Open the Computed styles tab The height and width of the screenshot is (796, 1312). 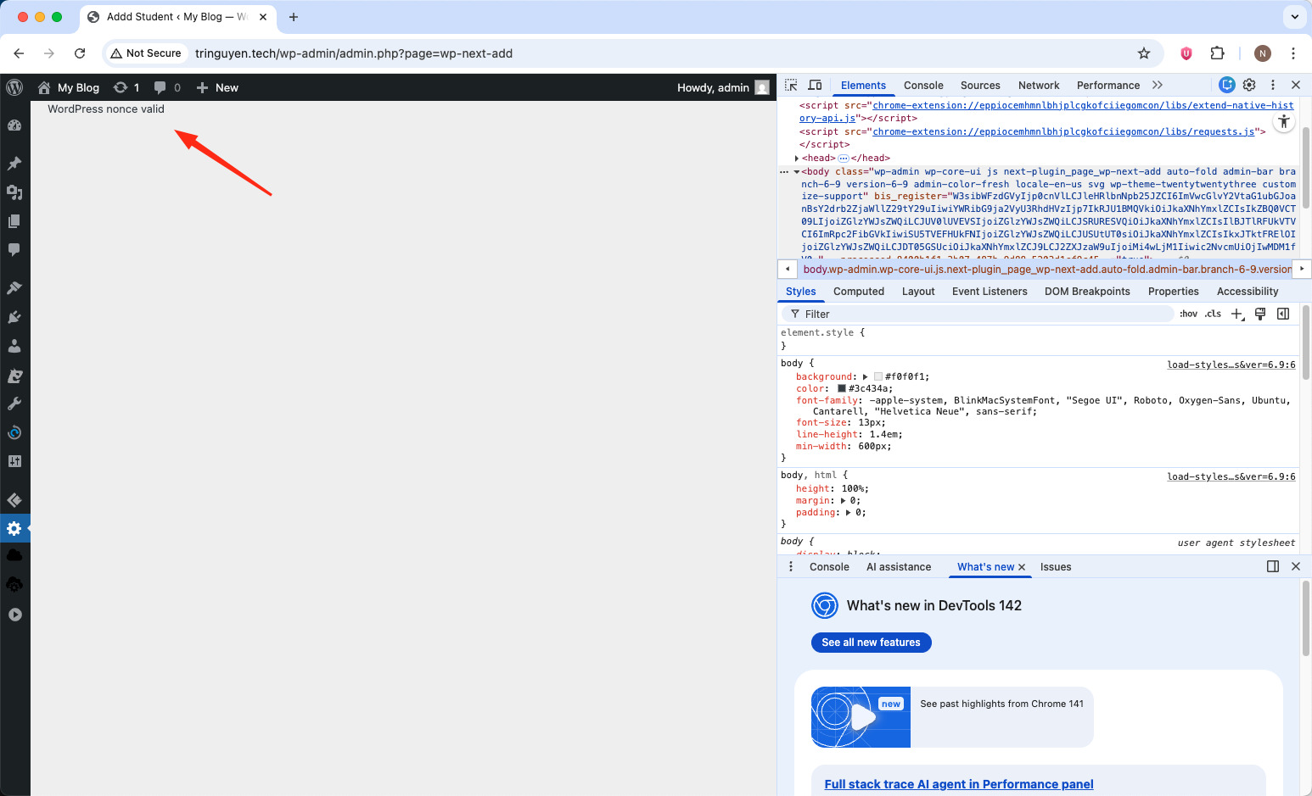tap(859, 291)
